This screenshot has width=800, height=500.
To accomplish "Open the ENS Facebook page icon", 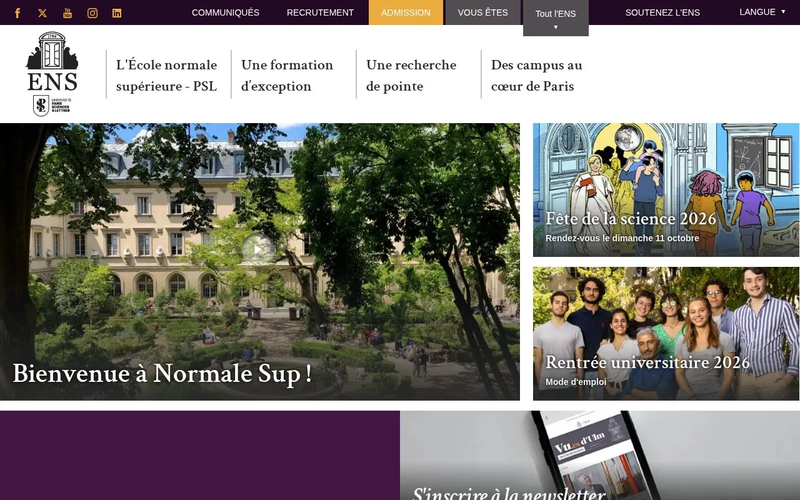I will click(x=17, y=13).
